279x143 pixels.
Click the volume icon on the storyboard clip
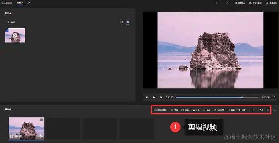(41, 136)
